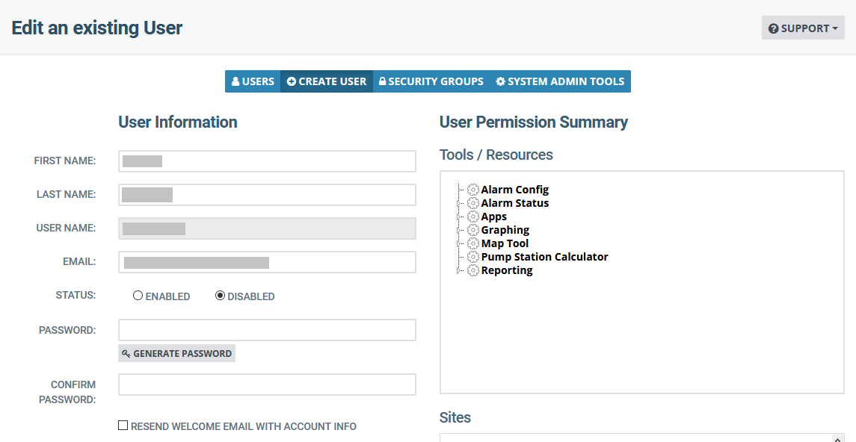The height and width of the screenshot is (442, 856).
Task: Go to the Users tab
Action: pos(253,81)
